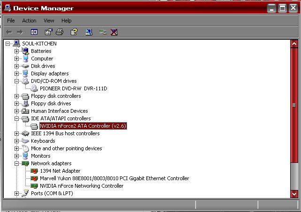Select 1394 Net Adapter entry
Screen dimensions: 301x212
coord(60,171)
